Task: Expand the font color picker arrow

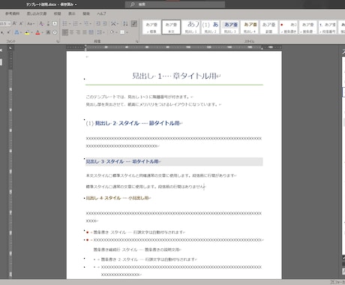Action: (43, 32)
